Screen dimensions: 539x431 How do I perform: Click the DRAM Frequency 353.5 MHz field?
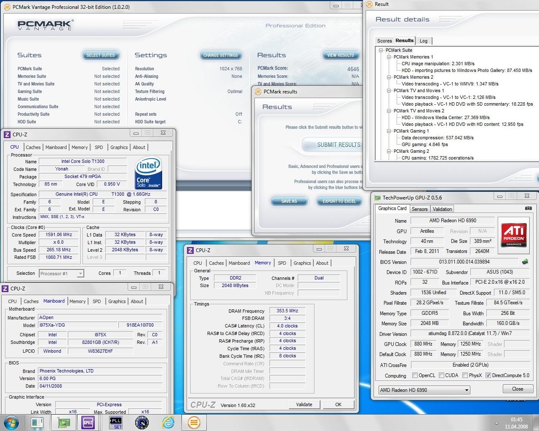pyautogui.click(x=287, y=311)
